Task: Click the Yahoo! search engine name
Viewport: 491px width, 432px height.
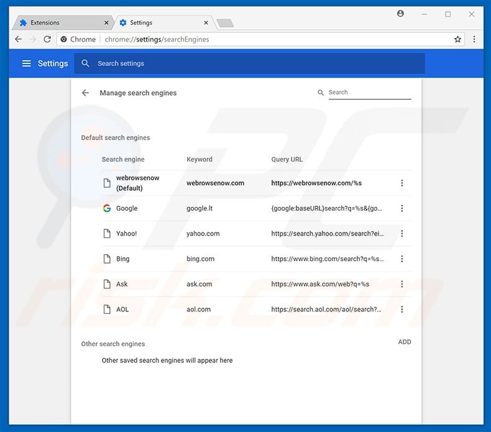Action: tap(127, 233)
